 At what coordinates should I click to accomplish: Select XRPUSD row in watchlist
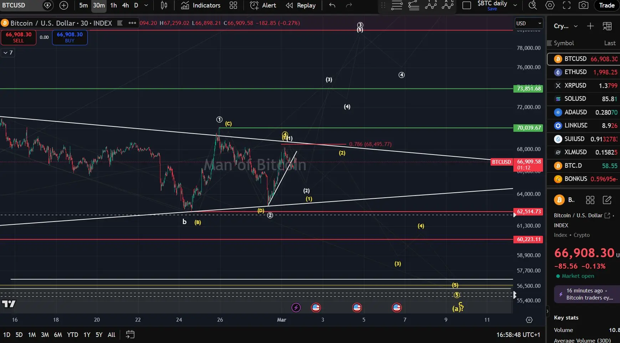click(x=584, y=85)
